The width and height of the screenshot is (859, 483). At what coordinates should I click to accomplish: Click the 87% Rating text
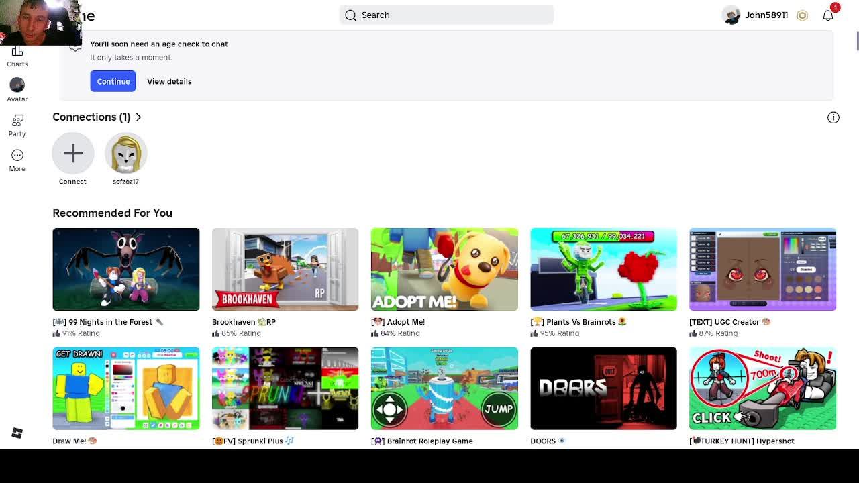[x=718, y=333]
